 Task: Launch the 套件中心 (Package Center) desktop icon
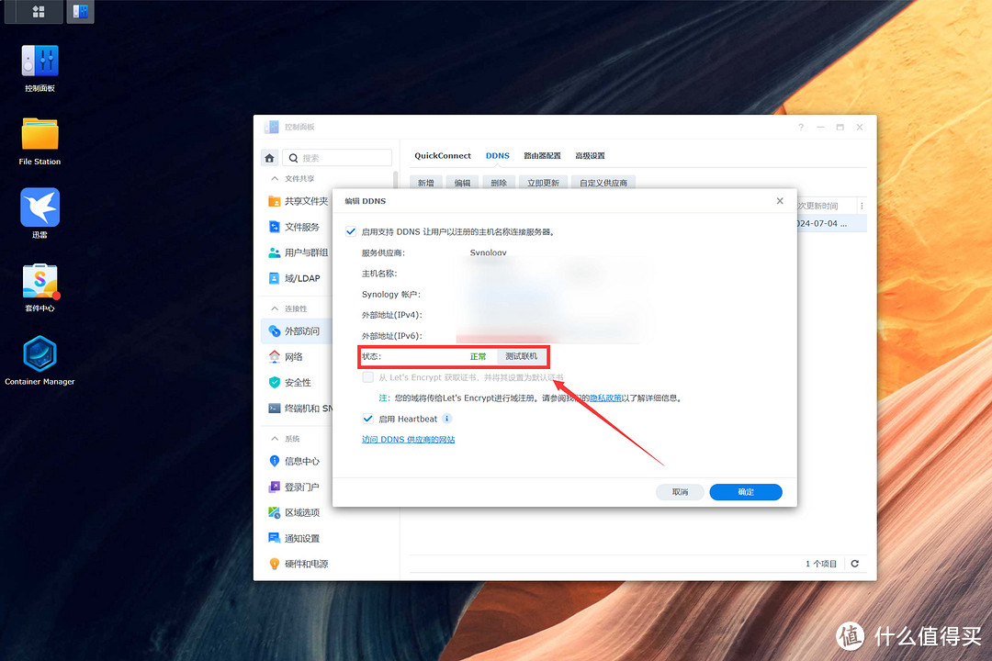click(39, 280)
